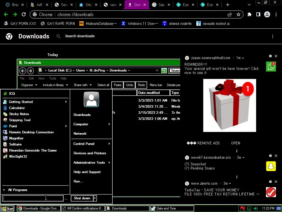Expand the Explorer address bar history dropdown
The image size is (282, 212).
pyautogui.click(x=157, y=71)
